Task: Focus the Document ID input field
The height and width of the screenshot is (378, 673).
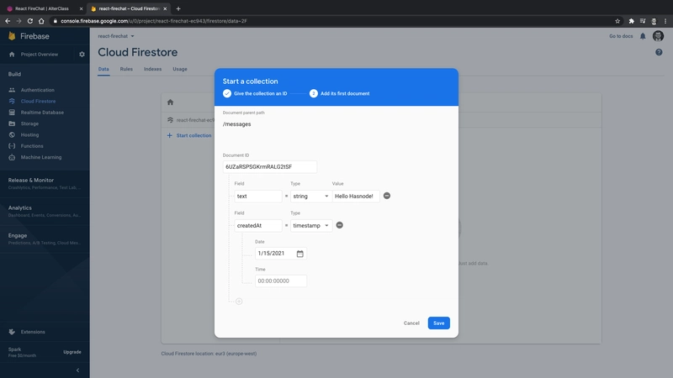Action: pos(270,166)
